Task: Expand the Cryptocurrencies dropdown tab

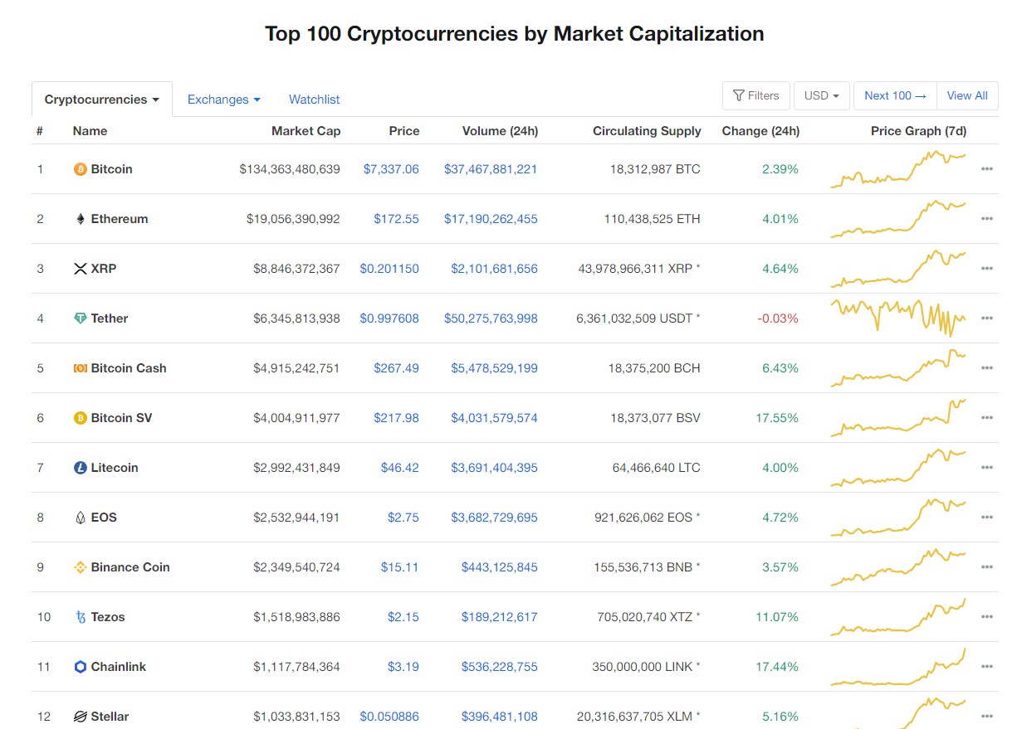Action: point(102,100)
